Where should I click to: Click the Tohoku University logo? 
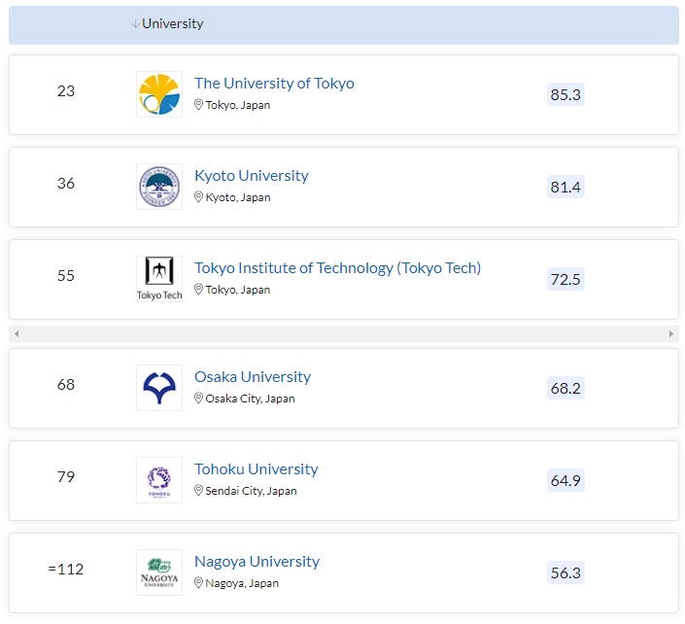tap(159, 480)
